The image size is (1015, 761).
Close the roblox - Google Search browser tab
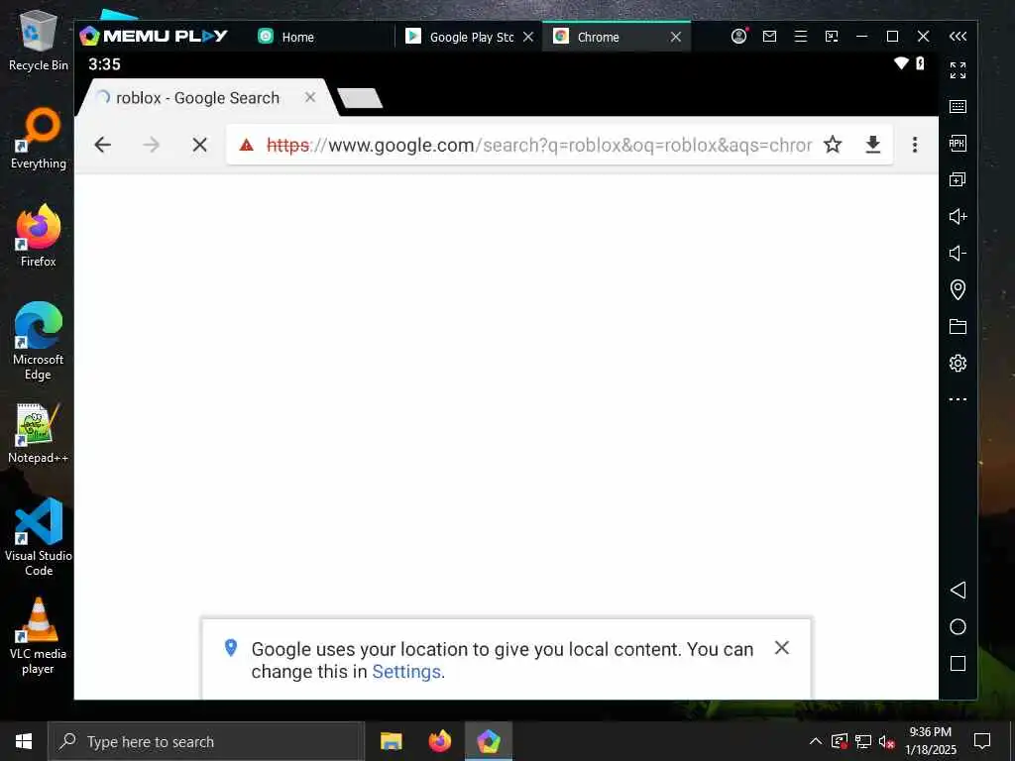(310, 97)
